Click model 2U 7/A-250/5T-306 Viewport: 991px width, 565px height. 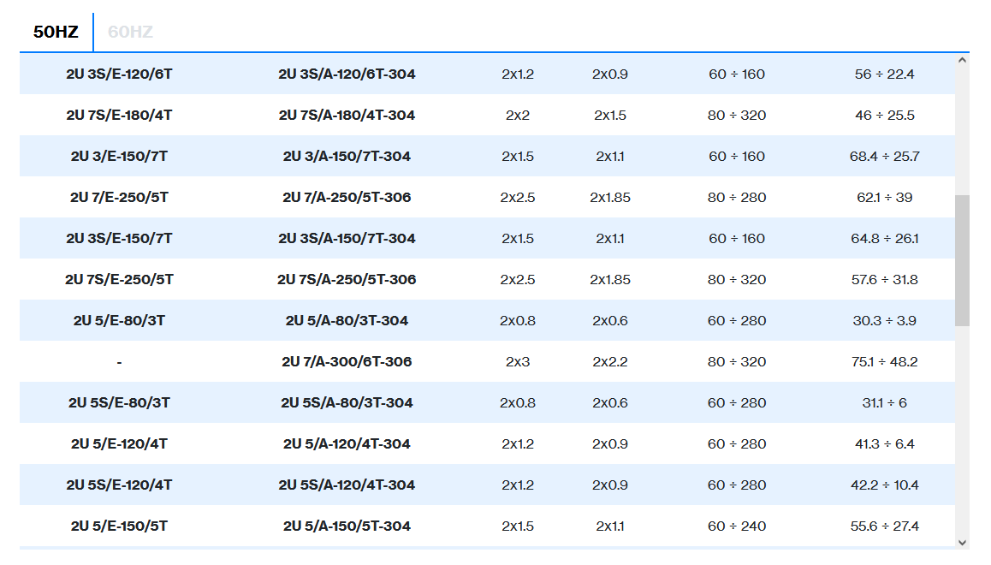[x=347, y=198]
